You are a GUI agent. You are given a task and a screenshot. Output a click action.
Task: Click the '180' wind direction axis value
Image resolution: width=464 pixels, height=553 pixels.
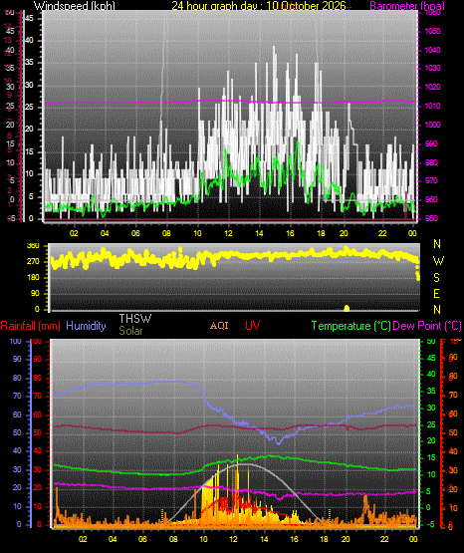[x=33, y=277]
